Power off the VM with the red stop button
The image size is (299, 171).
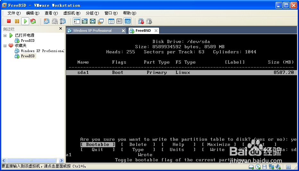pyautogui.click(x=9, y=21)
